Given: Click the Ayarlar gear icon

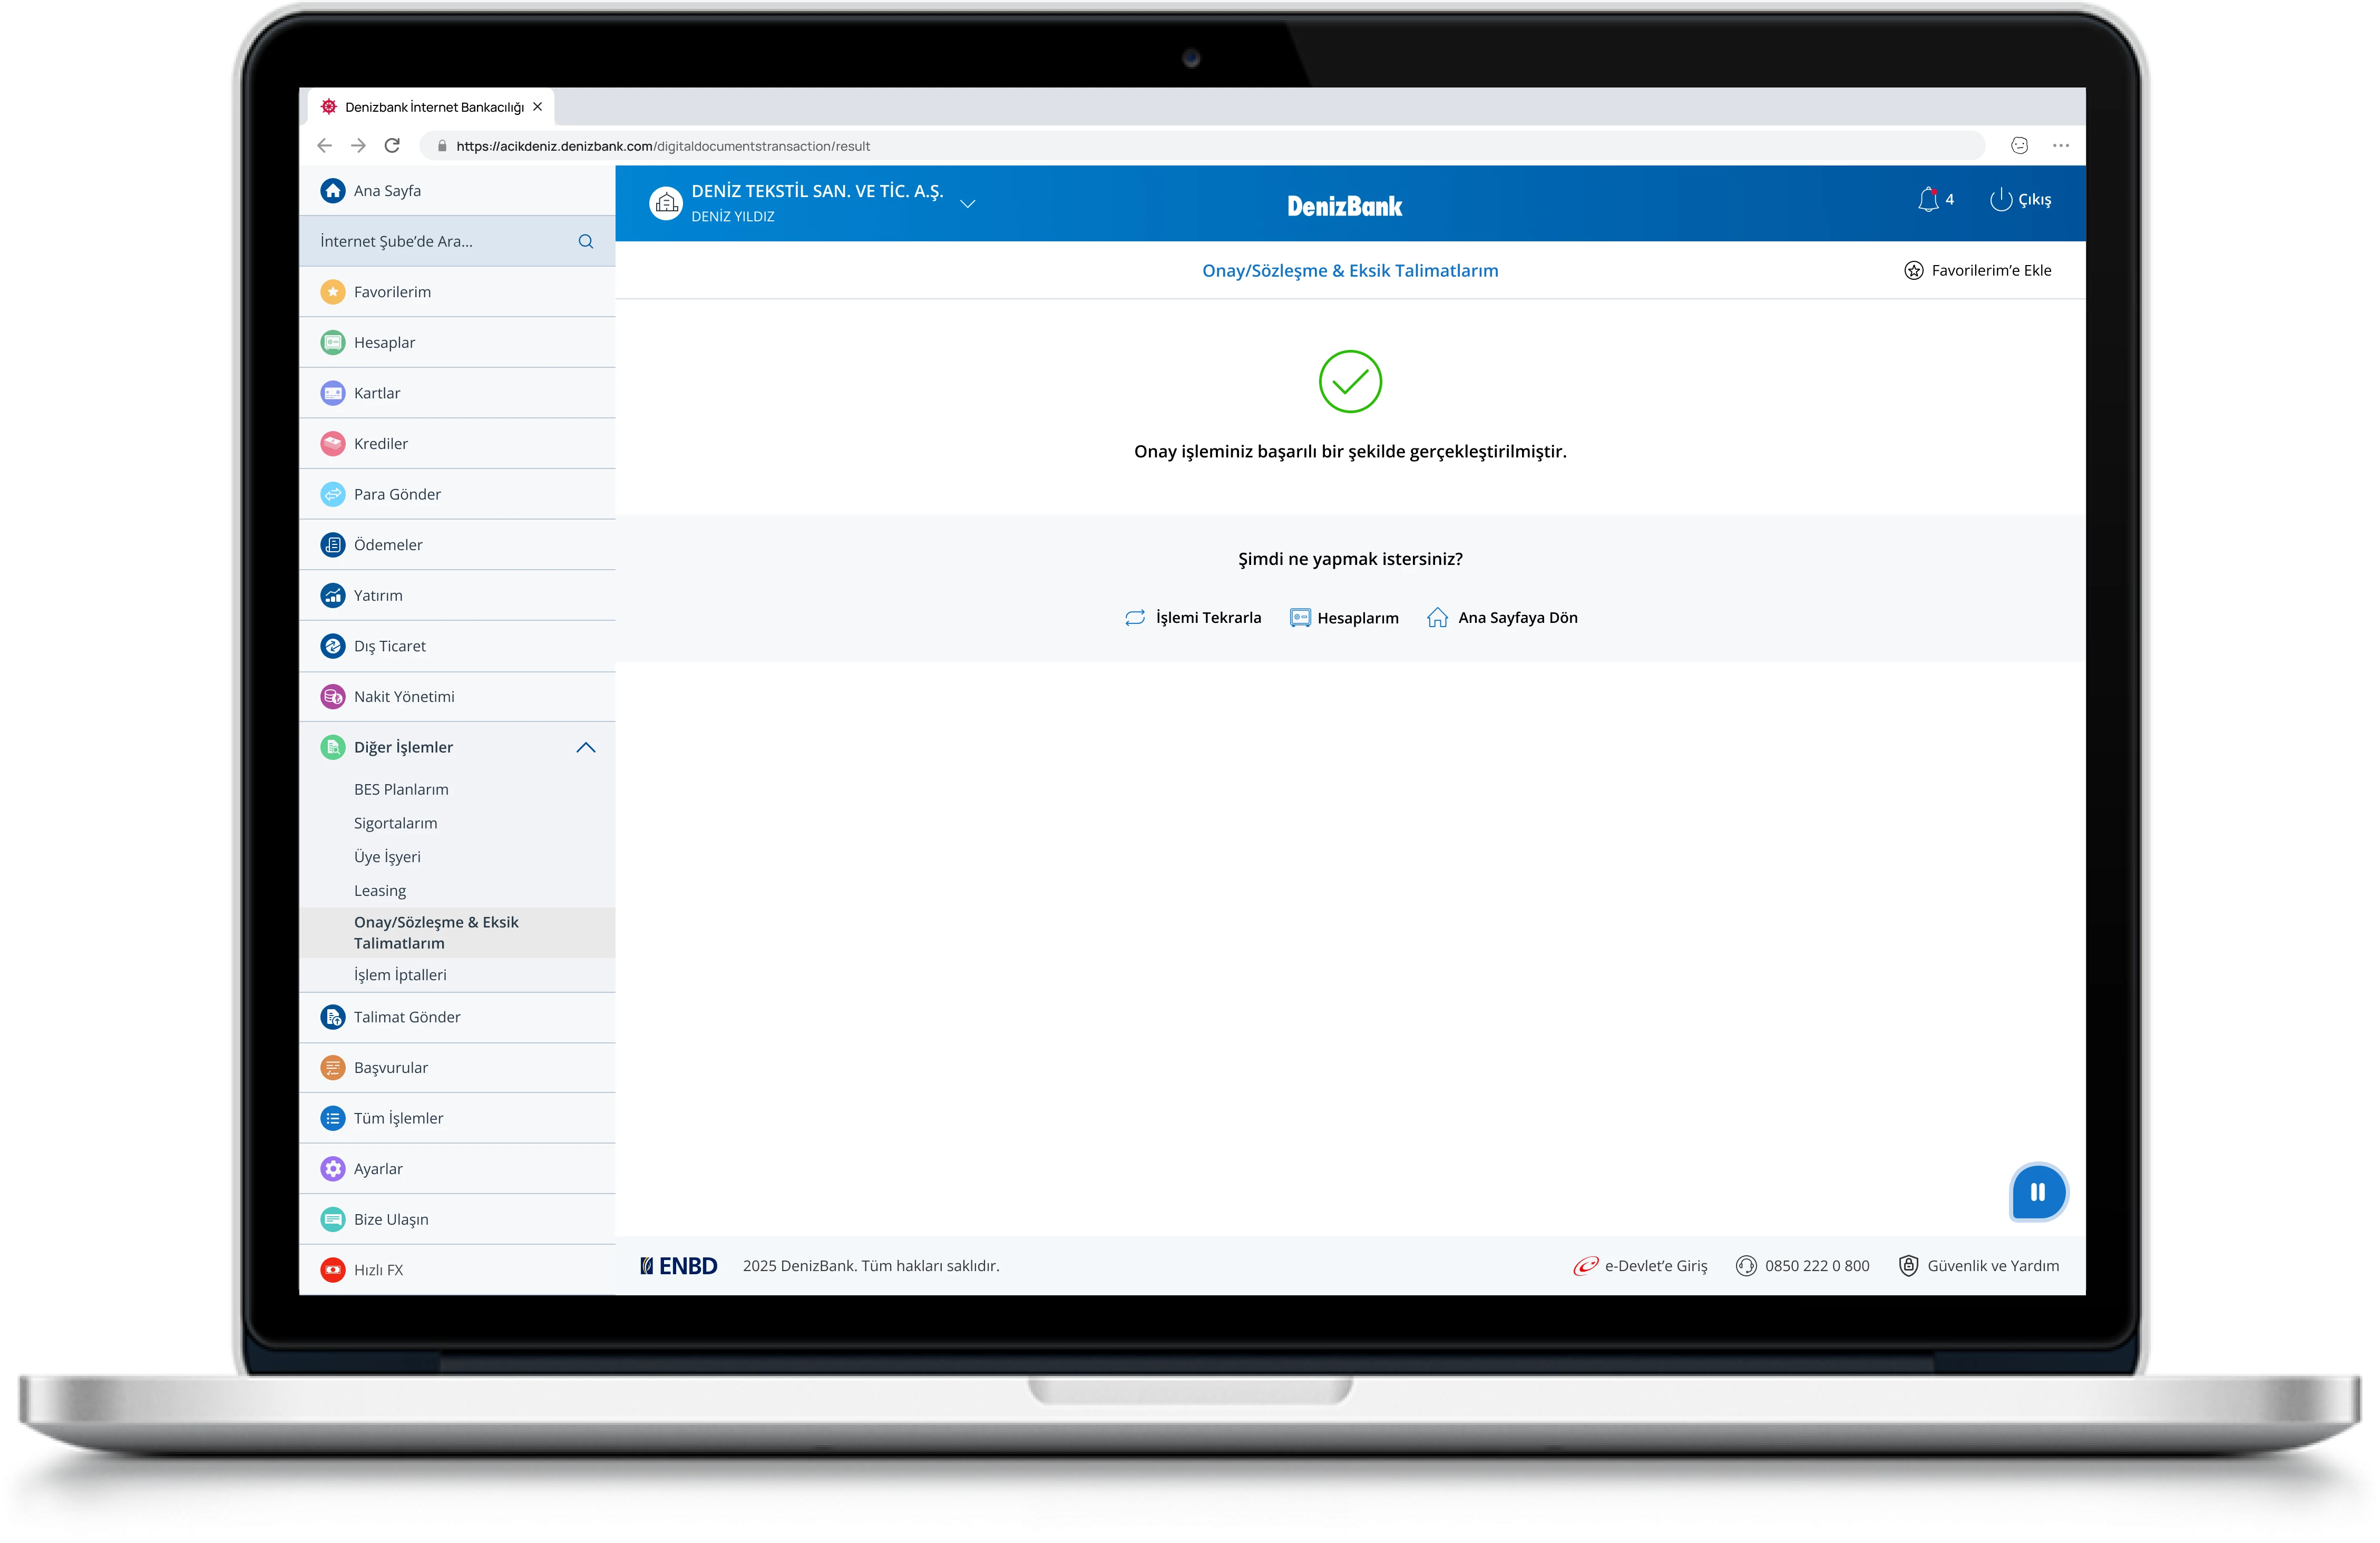Looking at the screenshot, I should click(x=333, y=1169).
